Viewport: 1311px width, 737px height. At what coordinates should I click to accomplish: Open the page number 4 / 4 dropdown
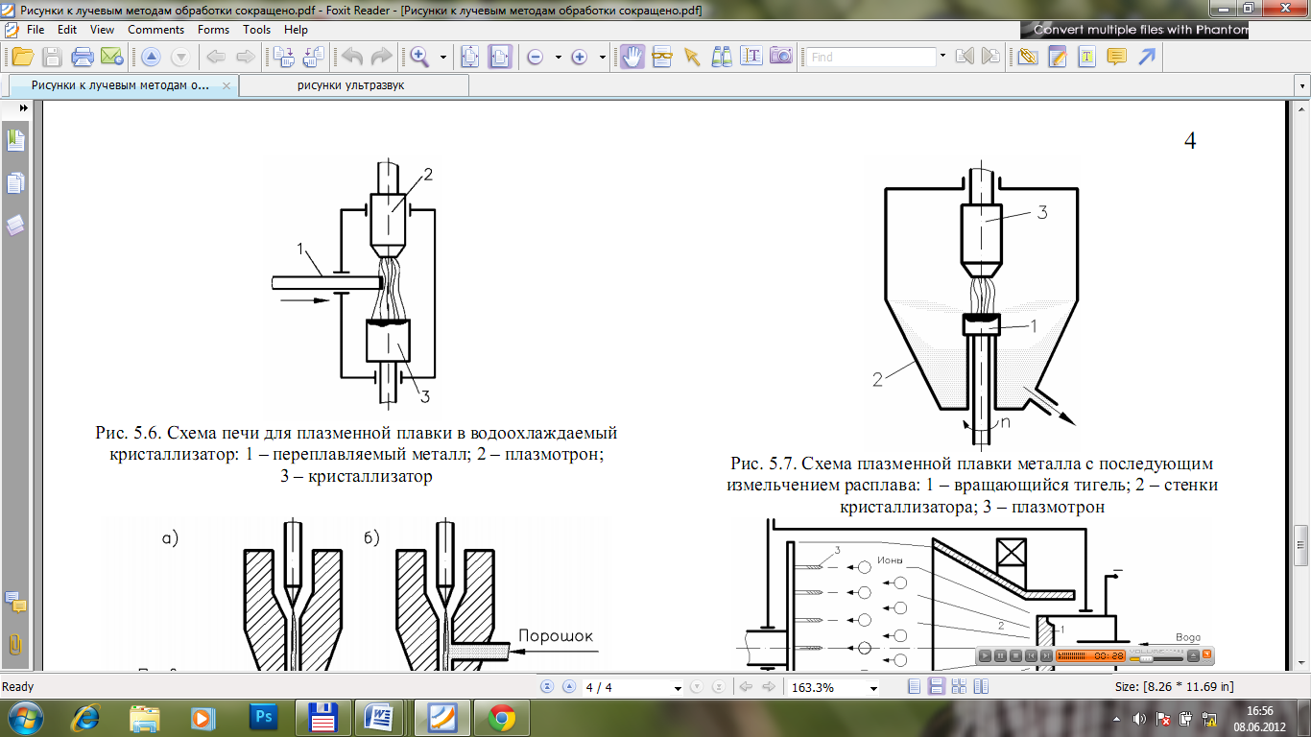(678, 688)
